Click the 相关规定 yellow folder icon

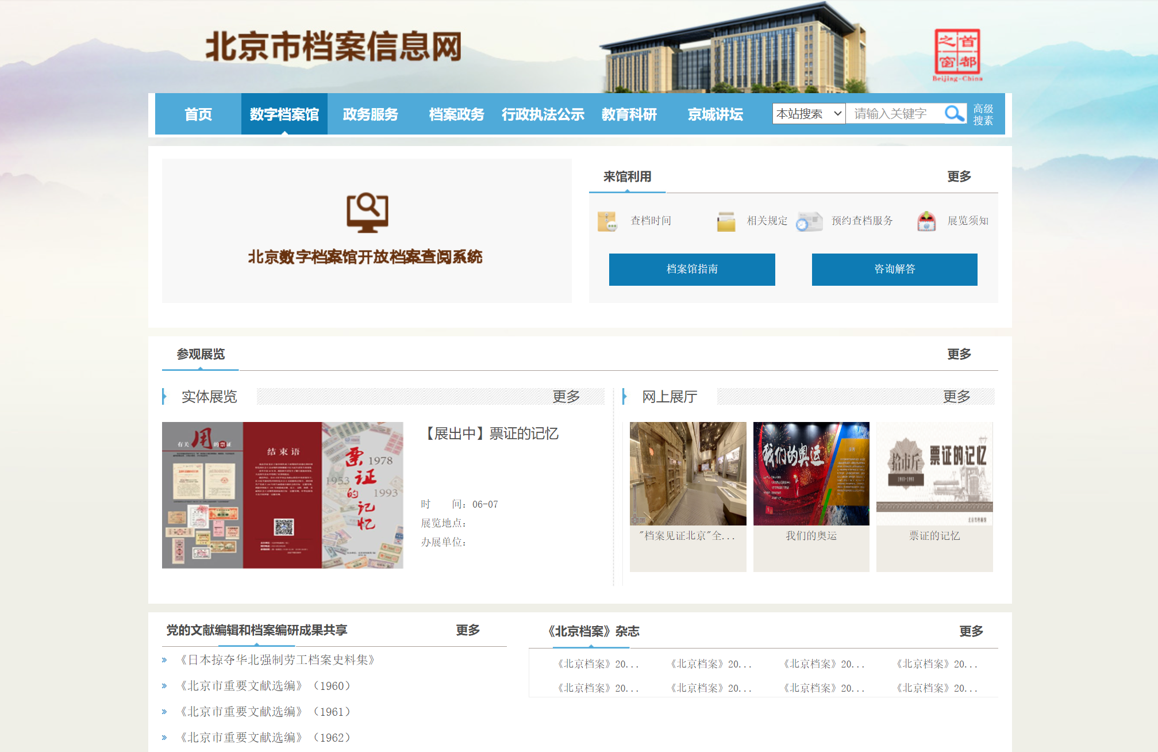tap(726, 221)
